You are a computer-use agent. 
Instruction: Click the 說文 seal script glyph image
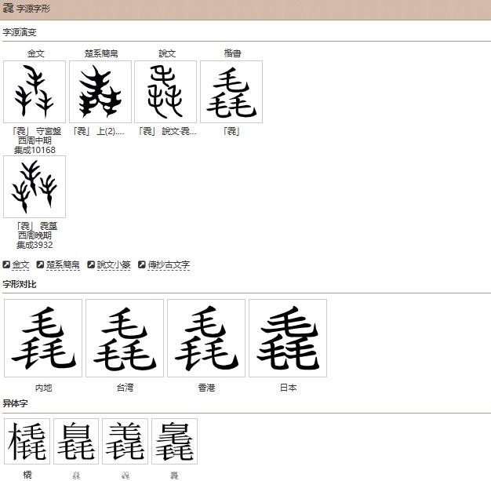click(x=165, y=92)
